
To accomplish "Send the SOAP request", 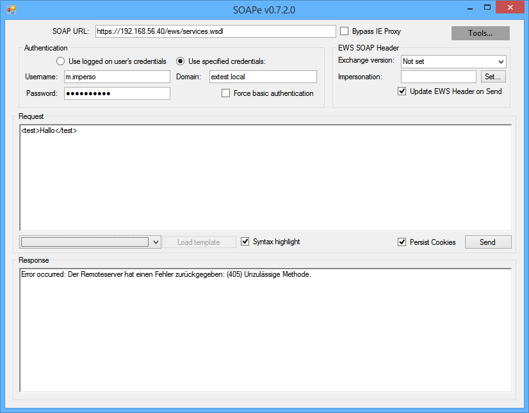I will [x=488, y=242].
